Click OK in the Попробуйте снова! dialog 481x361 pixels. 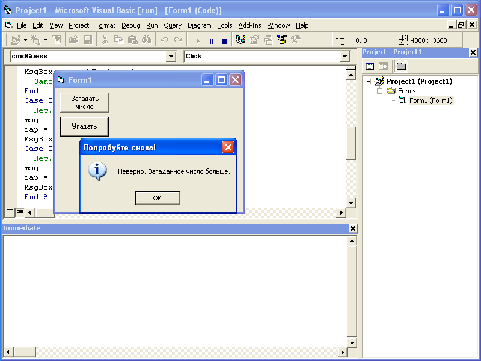pyautogui.click(x=158, y=198)
